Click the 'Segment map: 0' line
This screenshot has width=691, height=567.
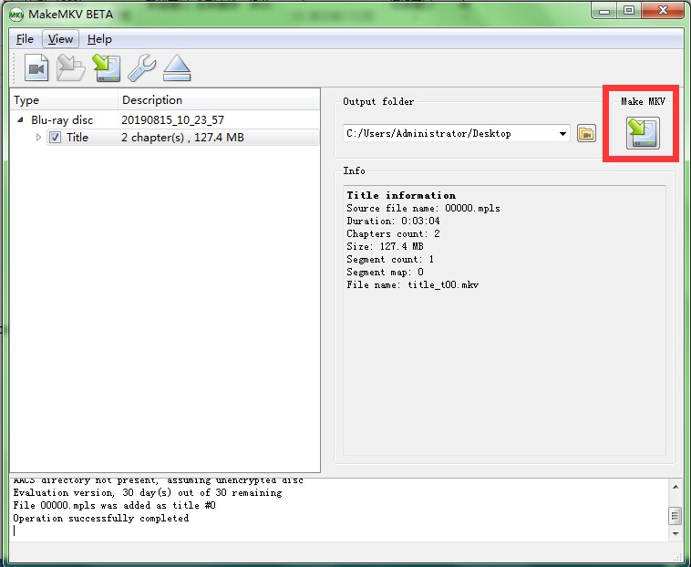click(x=385, y=272)
